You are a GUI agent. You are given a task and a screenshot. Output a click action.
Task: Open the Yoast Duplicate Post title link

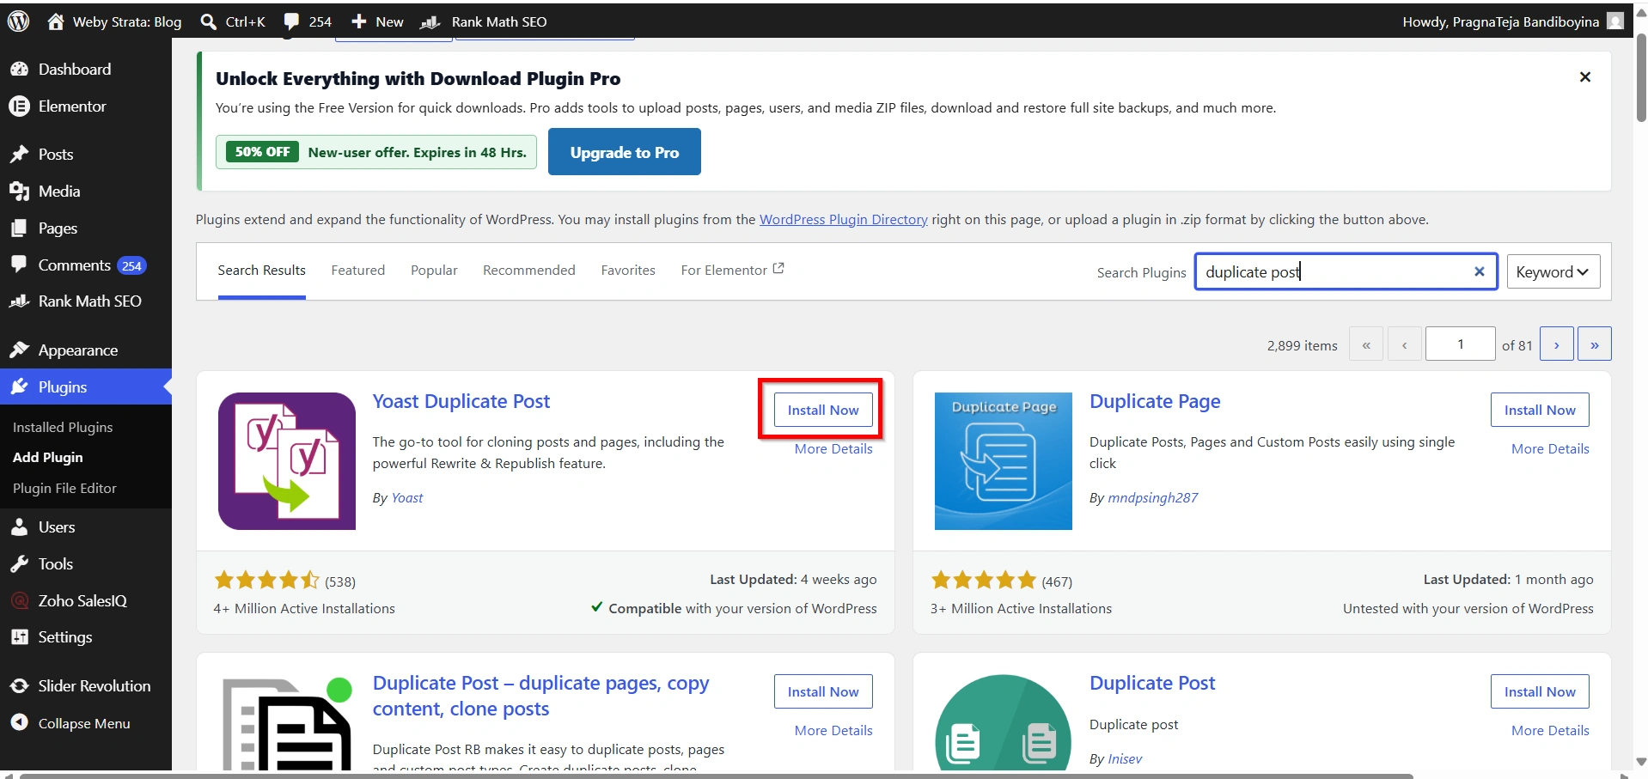point(461,401)
